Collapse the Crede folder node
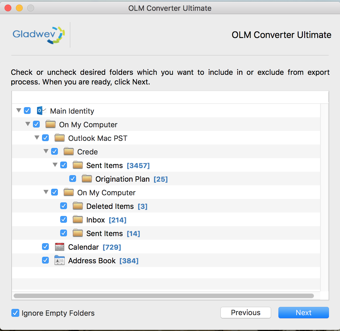 click(x=46, y=151)
